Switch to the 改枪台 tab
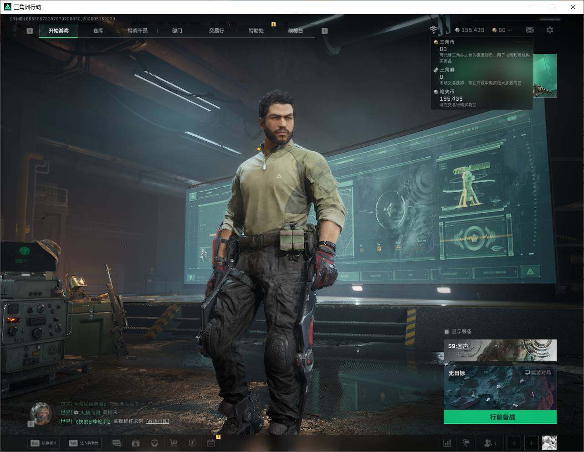This screenshot has width=584, height=452. [295, 31]
